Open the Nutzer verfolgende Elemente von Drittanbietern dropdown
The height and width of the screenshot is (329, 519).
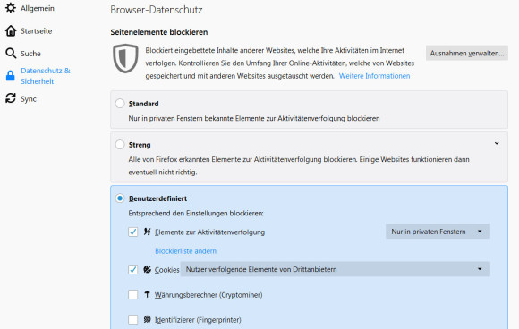[335, 269]
